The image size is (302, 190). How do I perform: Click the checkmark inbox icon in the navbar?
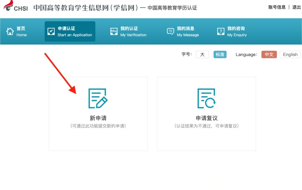click(51, 31)
